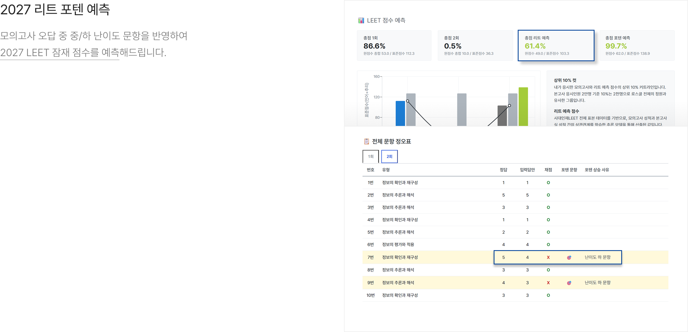Click the green O mark for 1번
The height and width of the screenshot is (332, 688).
coord(548,183)
